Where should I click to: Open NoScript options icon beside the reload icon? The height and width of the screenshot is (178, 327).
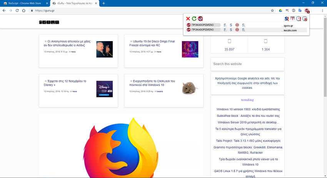[x=200, y=18]
